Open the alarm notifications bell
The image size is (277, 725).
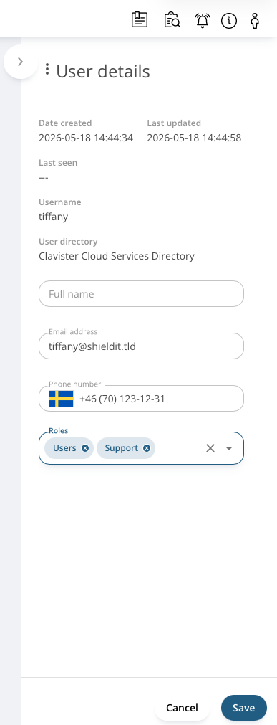coord(203,21)
